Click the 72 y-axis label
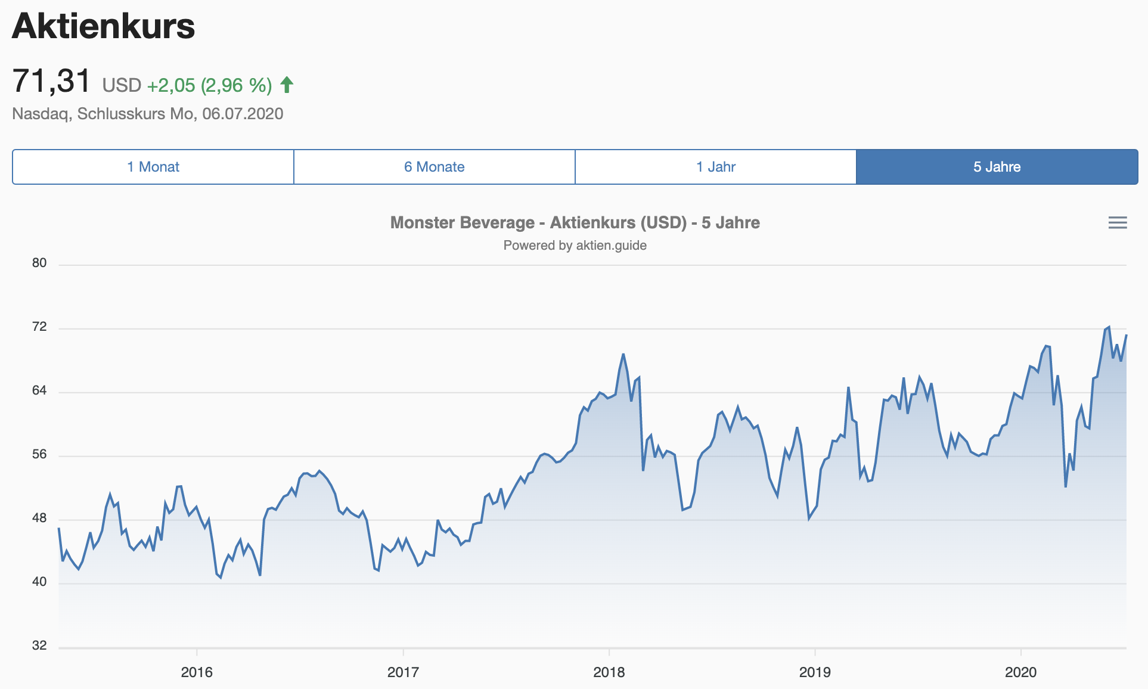 (x=39, y=327)
